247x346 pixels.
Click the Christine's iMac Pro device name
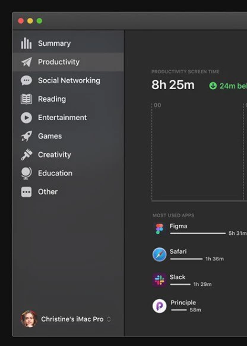(x=72, y=319)
